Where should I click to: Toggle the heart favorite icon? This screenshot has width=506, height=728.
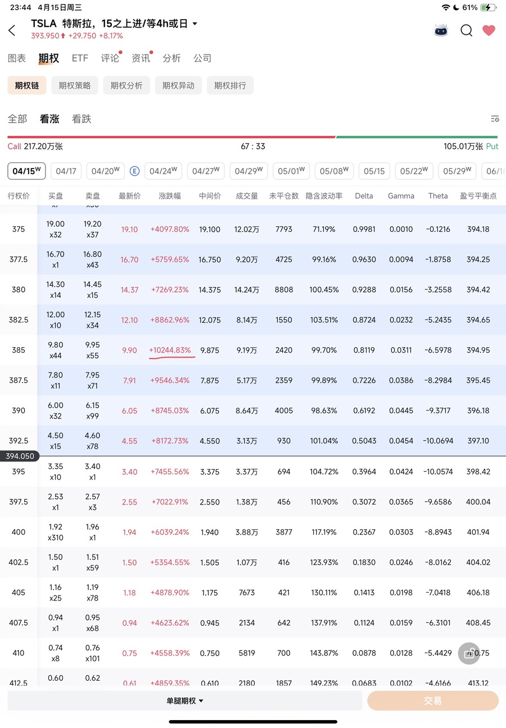tap(489, 30)
